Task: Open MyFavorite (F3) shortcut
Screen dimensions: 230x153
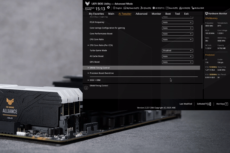Action: click(x=131, y=8)
